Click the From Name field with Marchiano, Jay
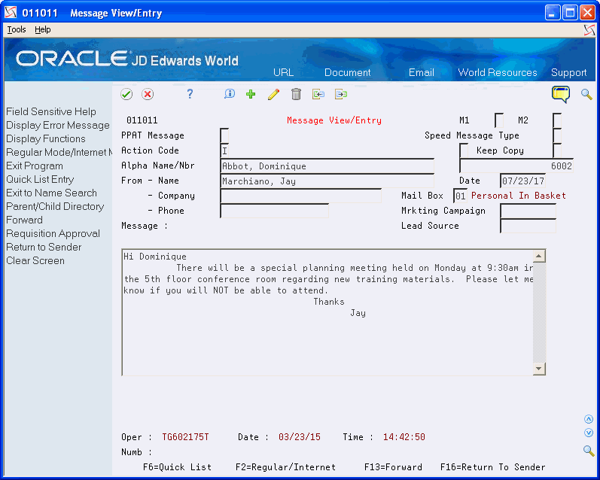This screenshot has width=600, height=480. (x=327, y=181)
